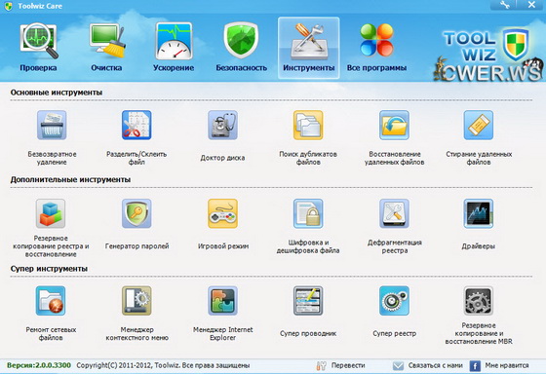The width and height of the screenshot is (546, 374).
Task: Open MBR backup and restore gears icon
Action: tap(479, 301)
